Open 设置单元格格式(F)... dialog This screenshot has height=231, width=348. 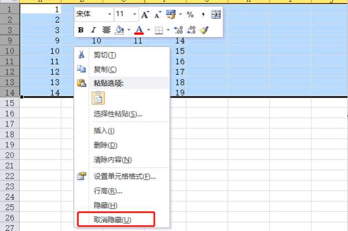click(125, 176)
